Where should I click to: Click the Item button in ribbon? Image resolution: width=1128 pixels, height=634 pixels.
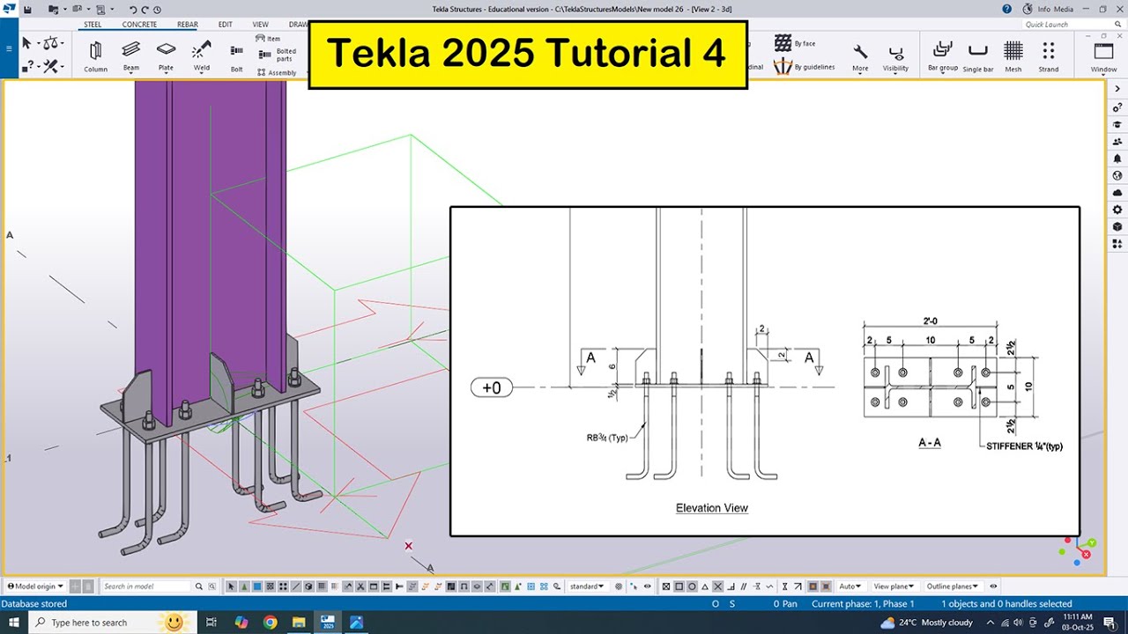click(x=268, y=39)
